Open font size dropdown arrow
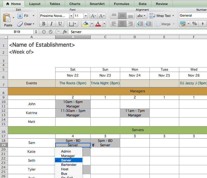Screen dimensions: 207x178 pyautogui.click(x=86, y=16)
